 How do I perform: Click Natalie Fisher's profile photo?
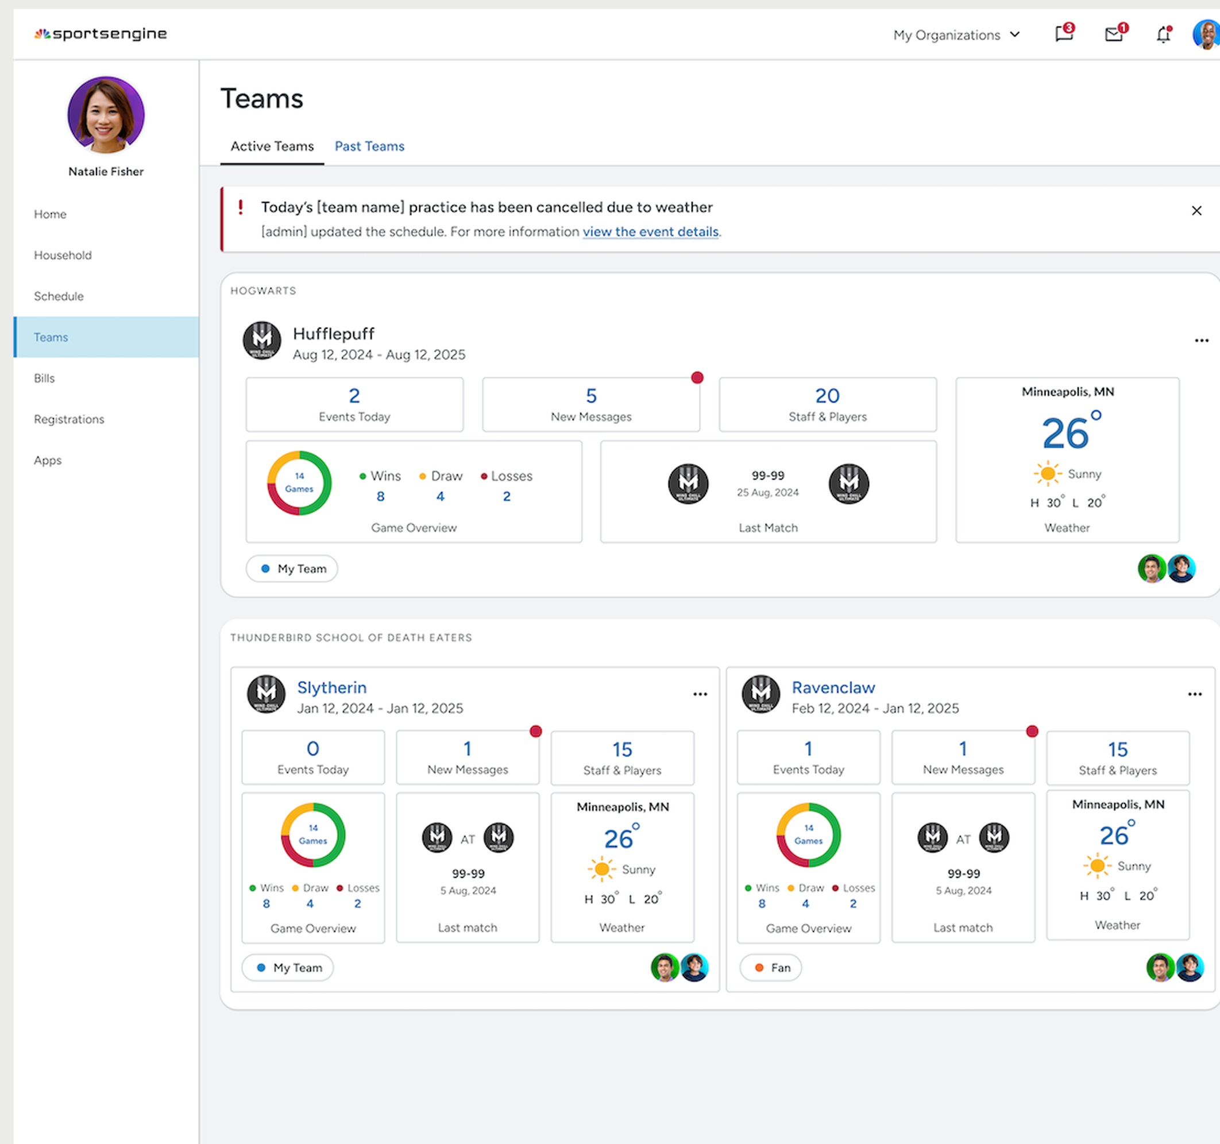coord(106,115)
